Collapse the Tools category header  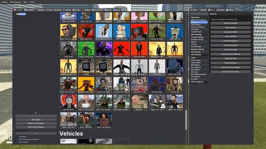(199, 58)
